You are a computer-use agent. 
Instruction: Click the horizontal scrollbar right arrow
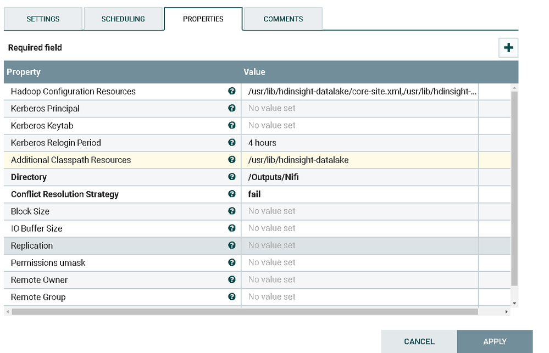click(x=506, y=311)
